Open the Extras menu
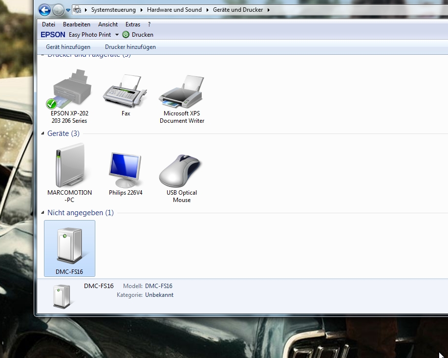Viewport: 448px width, 358px height. point(133,24)
